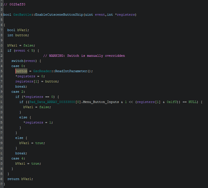Click the '*registers = 1;' assignment
Screen dimensions: 208x188
pyautogui.click(x=38, y=122)
